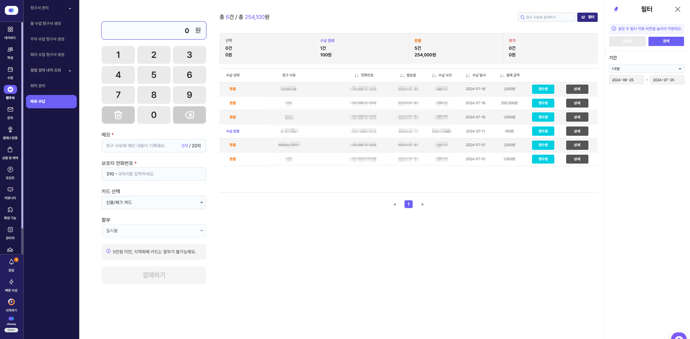Open the 카드 선택 dropdown
This screenshot has width=690, height=339.
coord(154,203)
